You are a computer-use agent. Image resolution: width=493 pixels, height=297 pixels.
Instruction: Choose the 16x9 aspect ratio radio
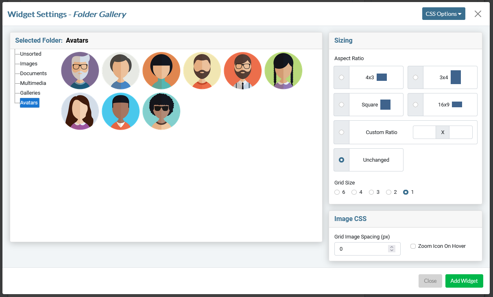pos(415,104)
